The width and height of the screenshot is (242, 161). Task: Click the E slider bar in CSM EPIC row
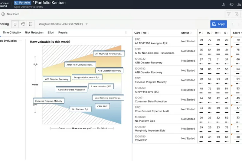pyautogui.click(x=226, y=141)
